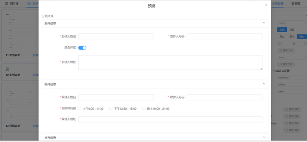
Task: Select 左边 label position button
Action: click(282, 30)
